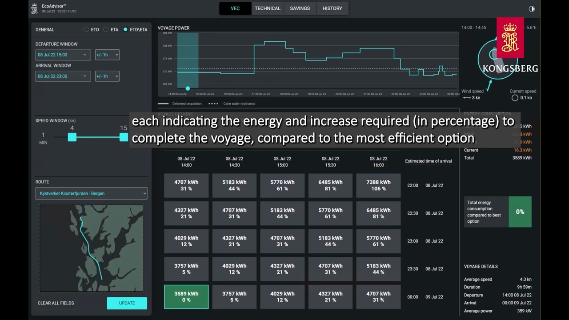Click the speed window minimum handle at 4
569x320 pixels.
pos(72,137)
